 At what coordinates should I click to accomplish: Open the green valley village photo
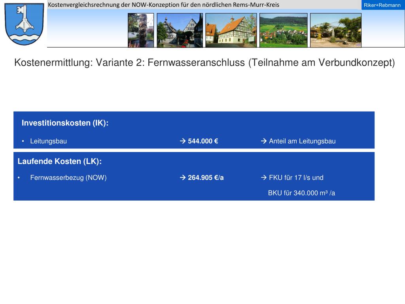click(283, 30)
